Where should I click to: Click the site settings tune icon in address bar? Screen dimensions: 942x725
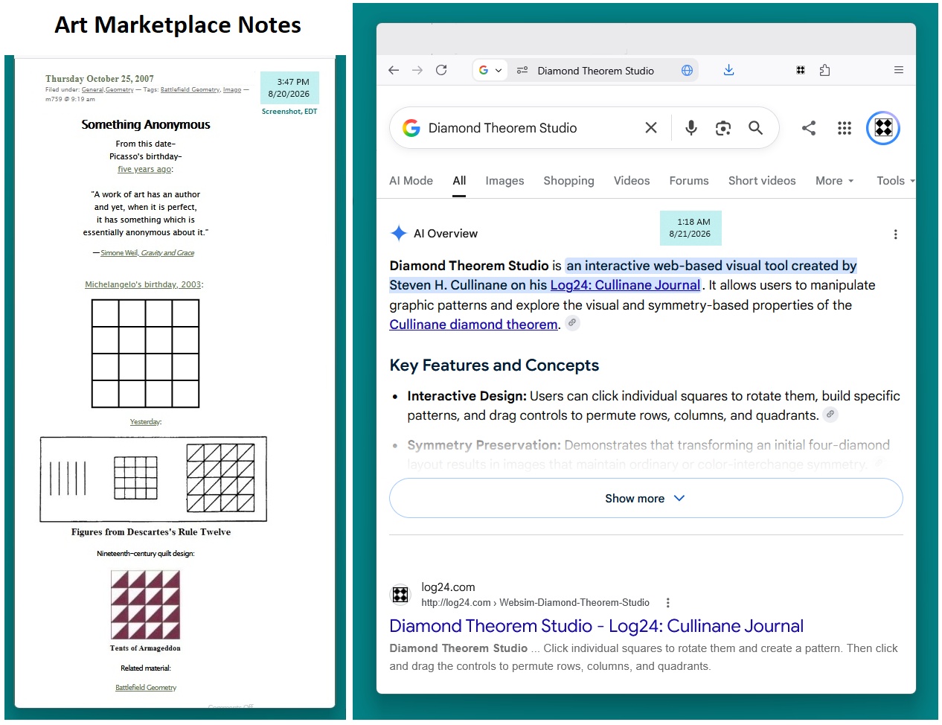522,70
